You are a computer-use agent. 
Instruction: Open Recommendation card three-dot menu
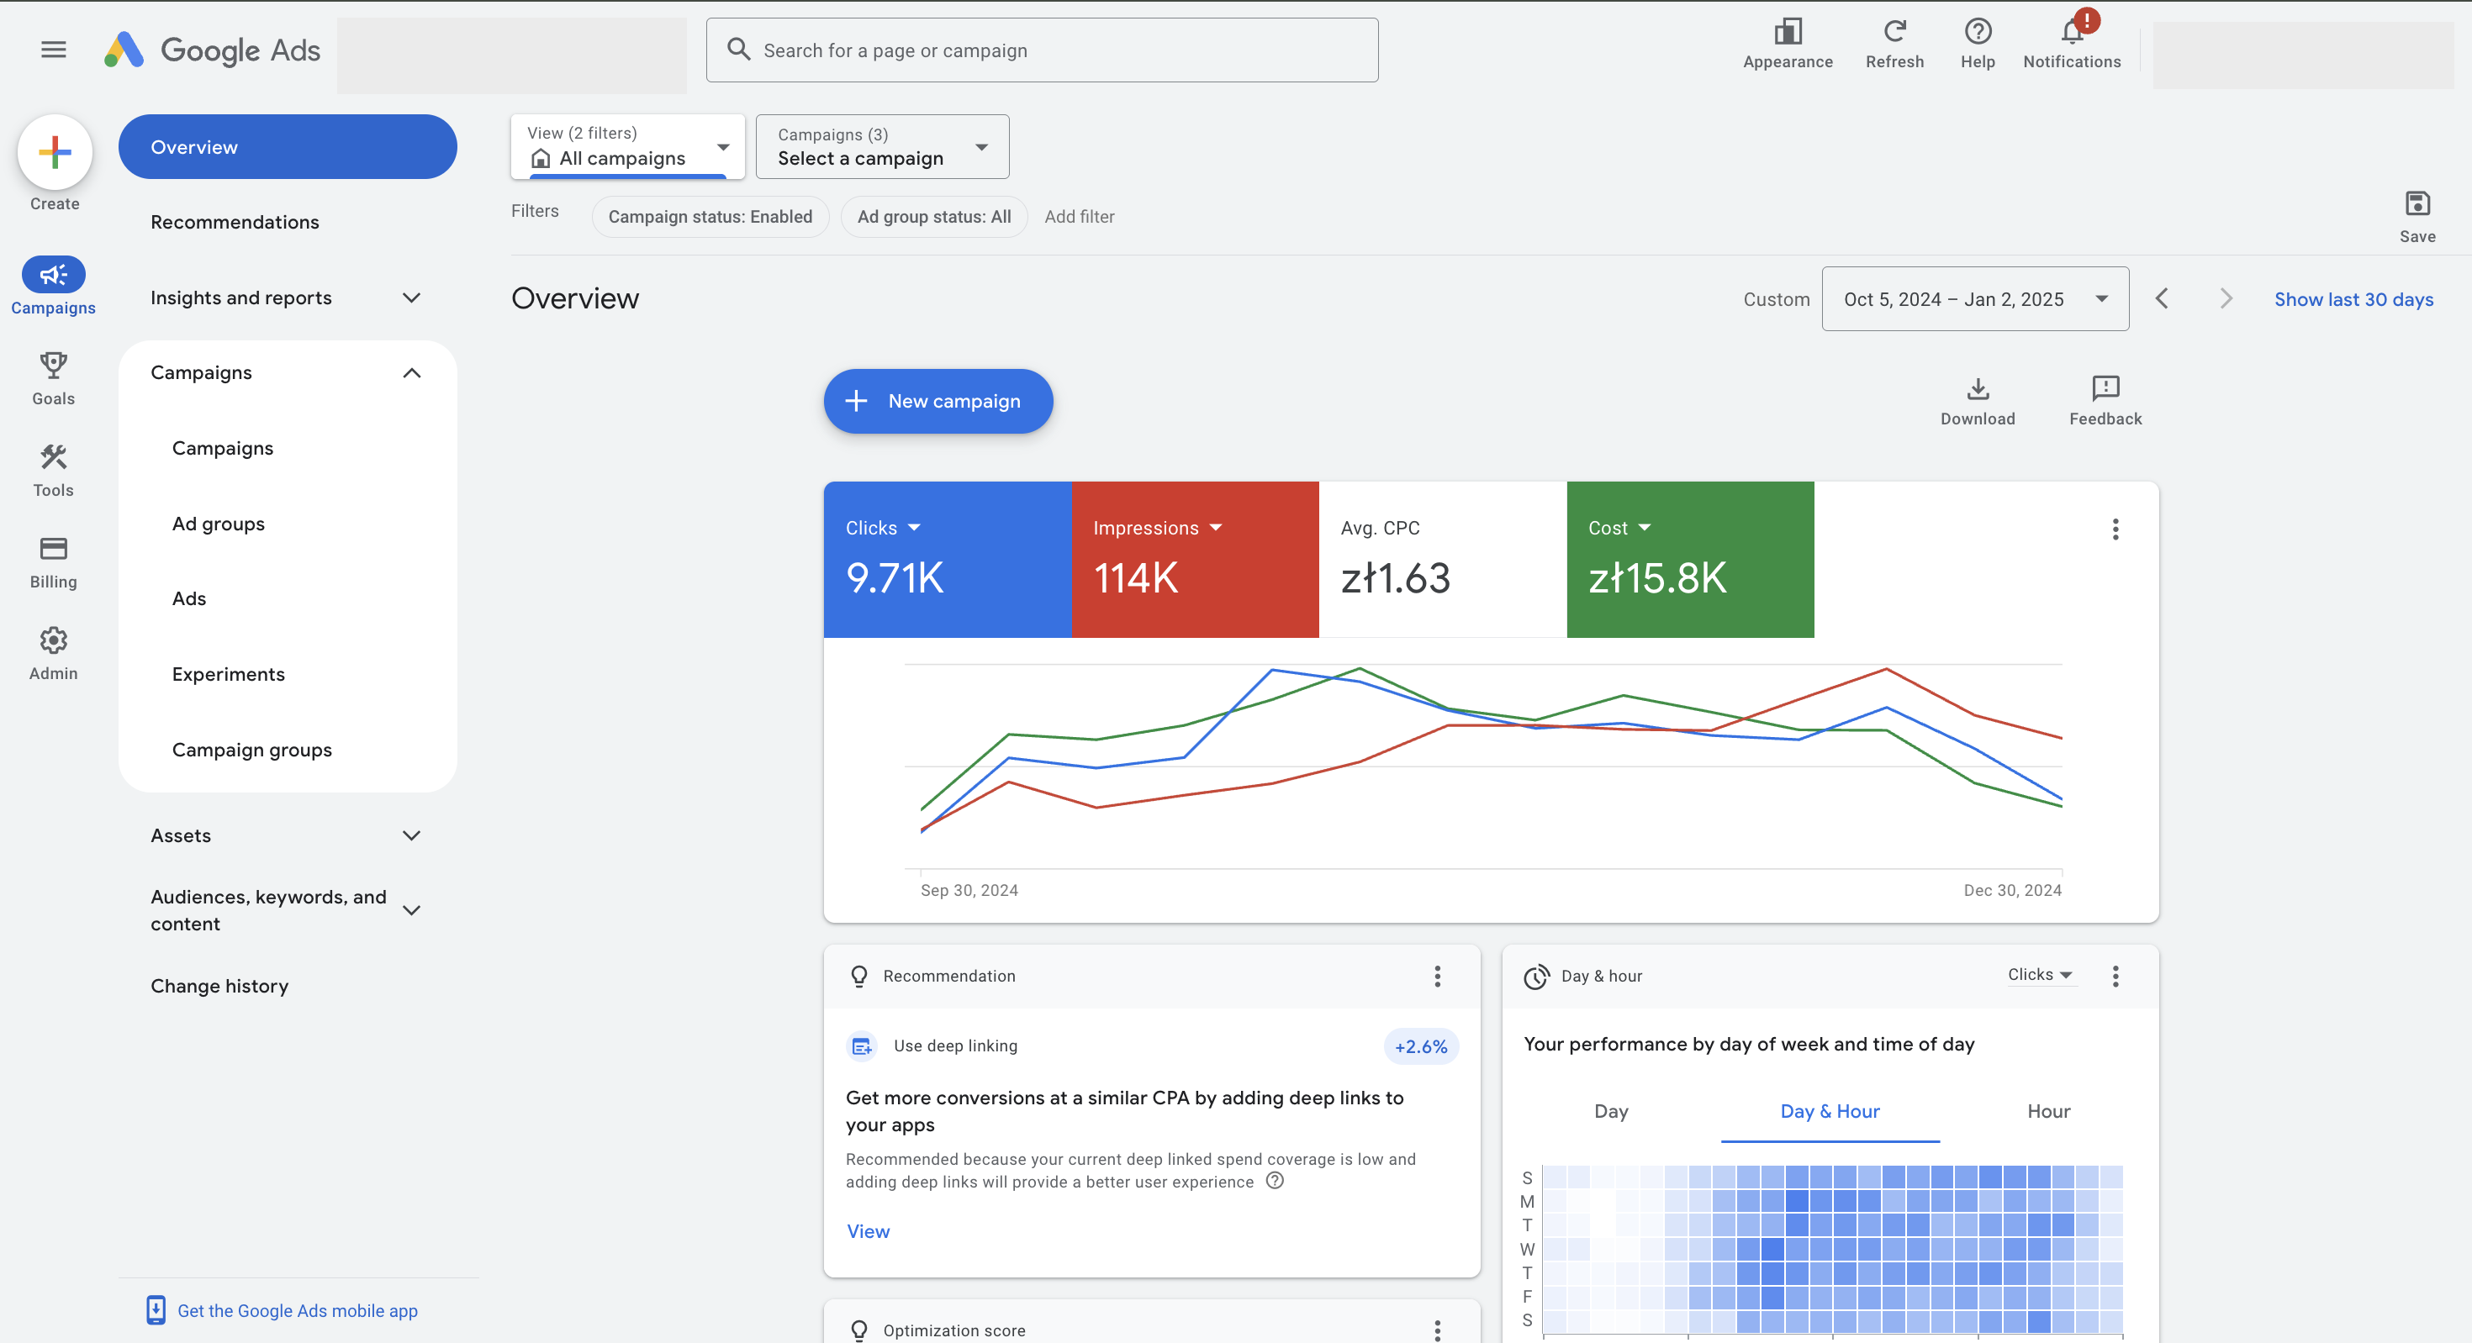(1437, 976)
